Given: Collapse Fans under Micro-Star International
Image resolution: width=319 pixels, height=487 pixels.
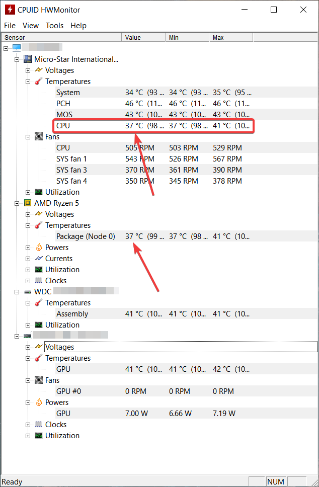Looking at the screenshot, I should point(28,137).
